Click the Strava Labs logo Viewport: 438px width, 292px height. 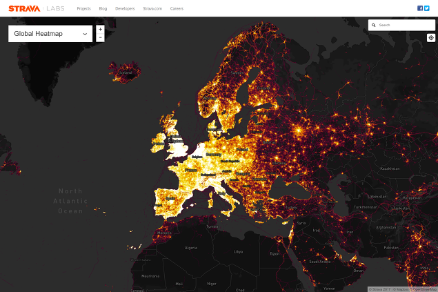click(x=37, y=9)
